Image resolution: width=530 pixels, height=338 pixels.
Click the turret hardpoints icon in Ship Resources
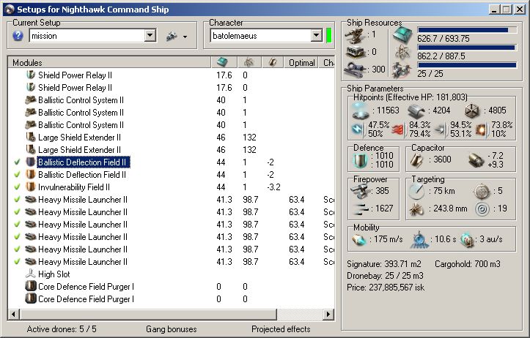tap(355, 36)
